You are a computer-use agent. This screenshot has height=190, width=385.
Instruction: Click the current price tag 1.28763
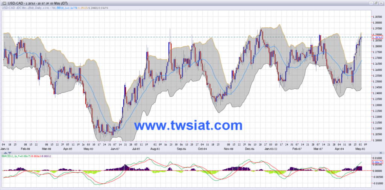point(377,37)
